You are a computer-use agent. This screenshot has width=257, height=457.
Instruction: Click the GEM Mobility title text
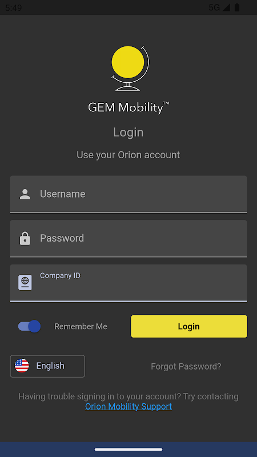[x=128, y=107]
